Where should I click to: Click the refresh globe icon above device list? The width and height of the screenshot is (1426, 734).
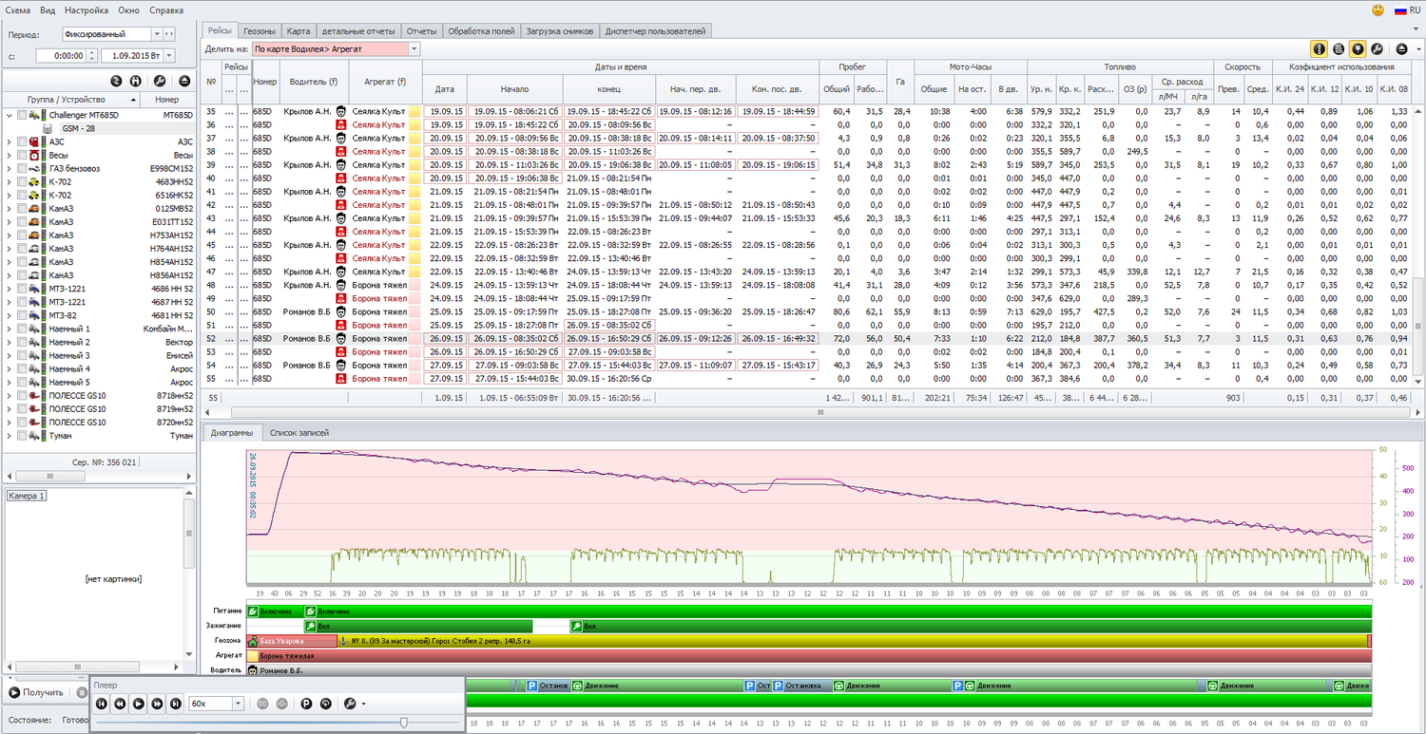(116, 82)
